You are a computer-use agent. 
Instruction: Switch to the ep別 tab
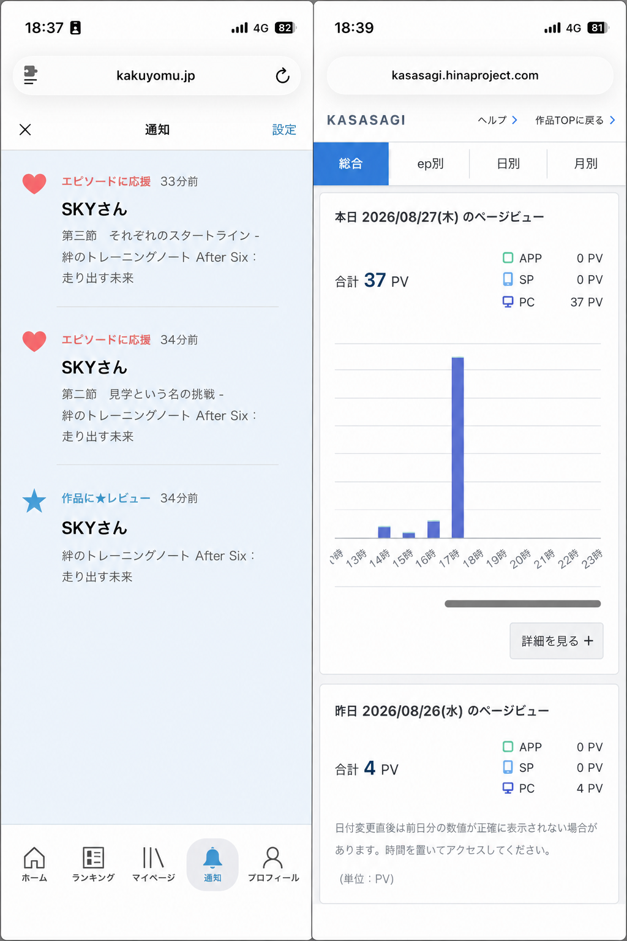tap(430, 164)
